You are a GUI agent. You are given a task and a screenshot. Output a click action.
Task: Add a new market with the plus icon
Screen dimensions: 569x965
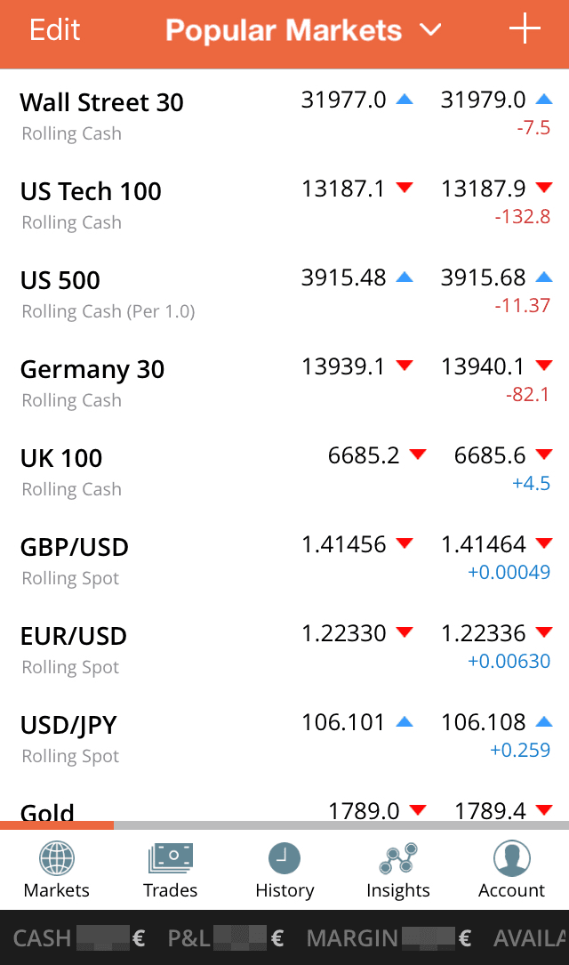pos(525,29)
